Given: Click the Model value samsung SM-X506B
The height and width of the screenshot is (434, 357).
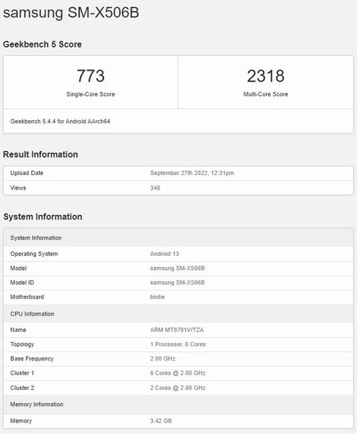Looking at the screenshot, I should 177,268.
